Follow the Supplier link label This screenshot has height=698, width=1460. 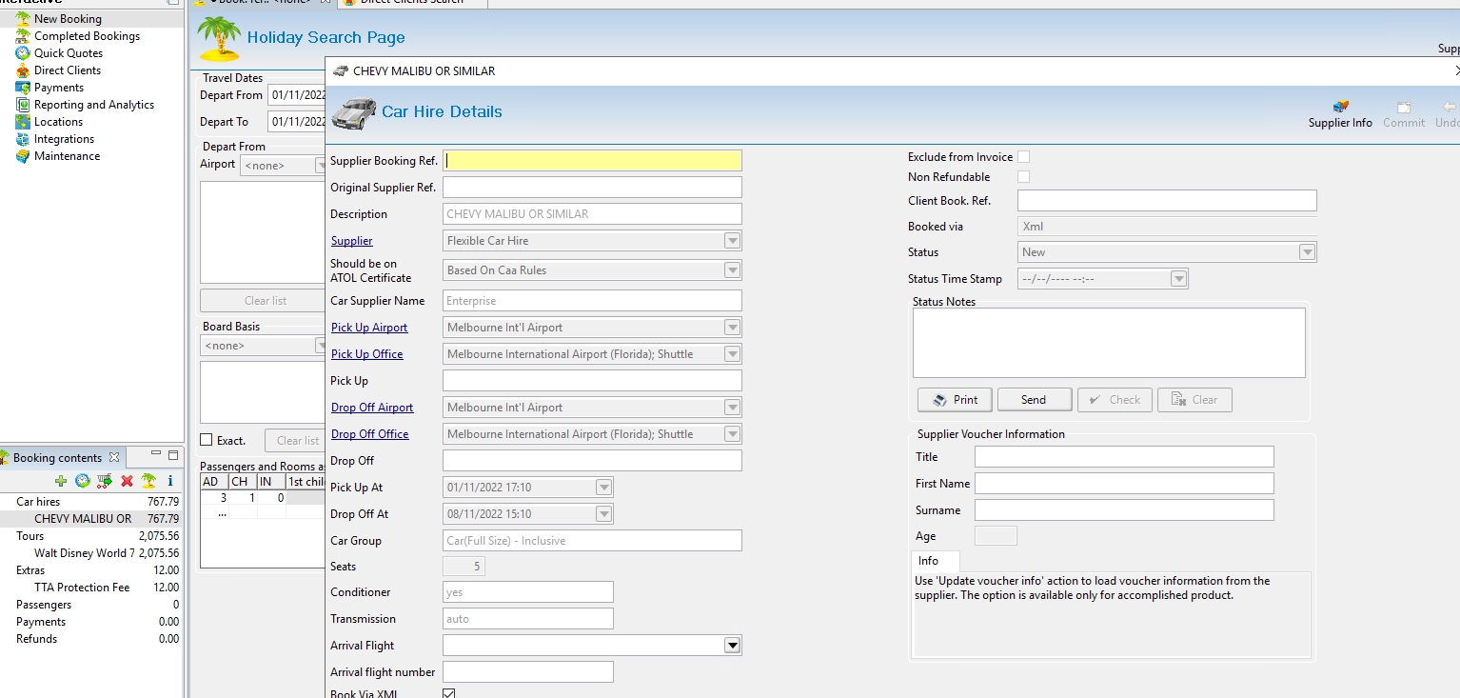click(x=351, y=241)
